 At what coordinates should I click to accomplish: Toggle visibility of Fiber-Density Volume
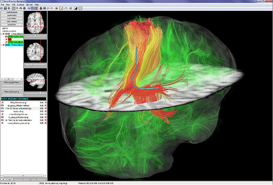2,114
